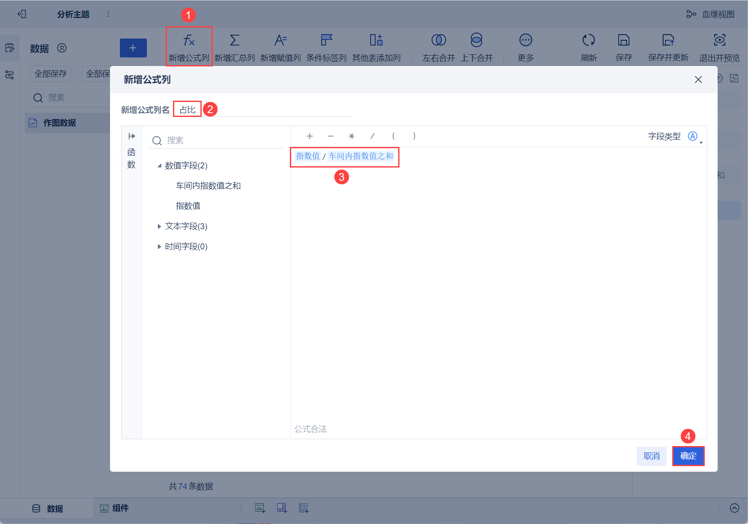Insert the multiply operator

352,136
